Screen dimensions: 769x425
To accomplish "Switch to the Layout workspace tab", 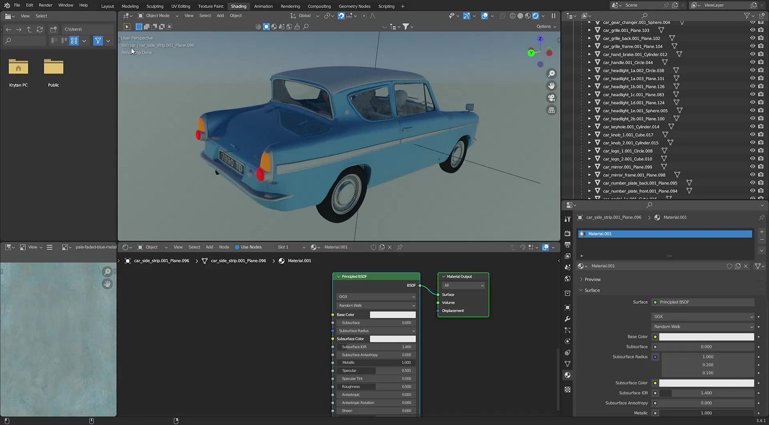I will (107, 6).
